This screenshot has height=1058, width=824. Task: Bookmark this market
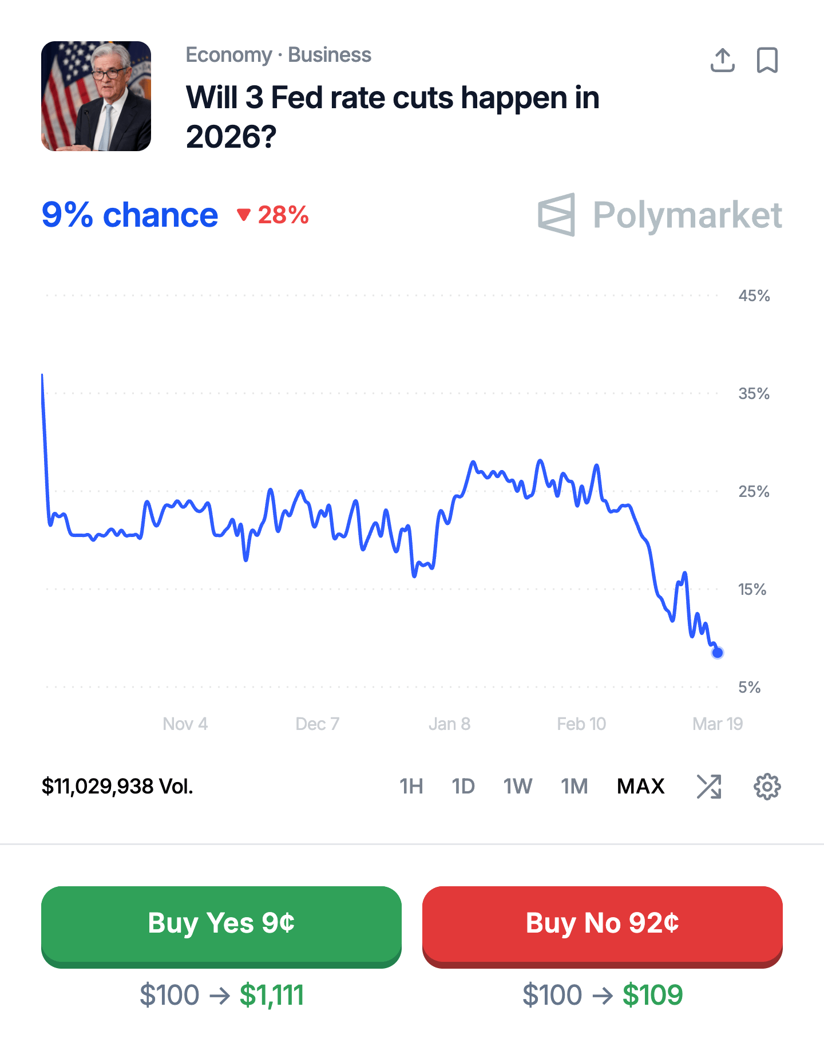(x=767, y=60)
